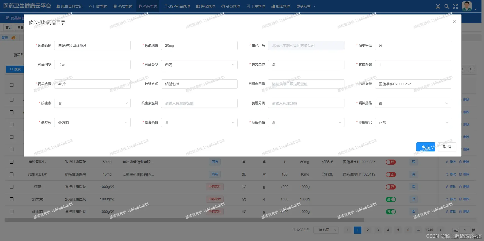This screenshot has height=241, width=484.
Task: Open 药店管理 menu
Action: 123,6
